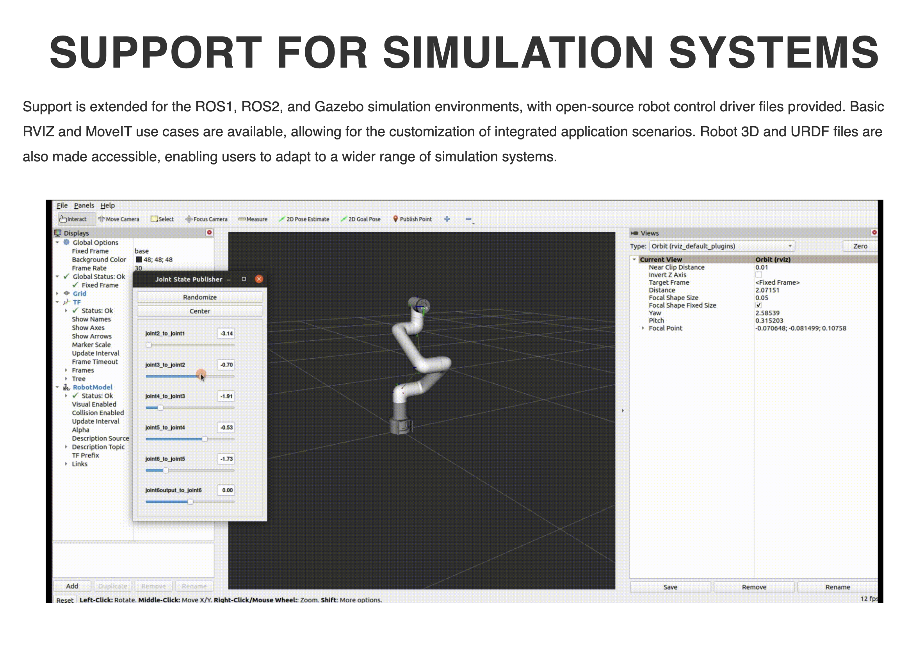
Task: Open the Help menu
Action: 107,205
